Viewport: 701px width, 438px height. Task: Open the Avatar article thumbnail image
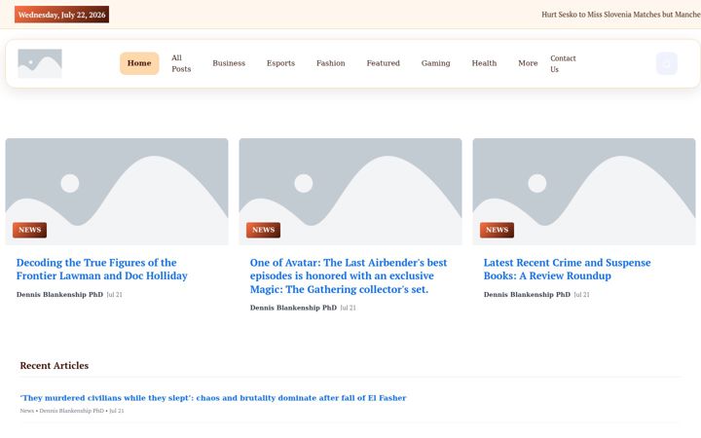point(350,192)
